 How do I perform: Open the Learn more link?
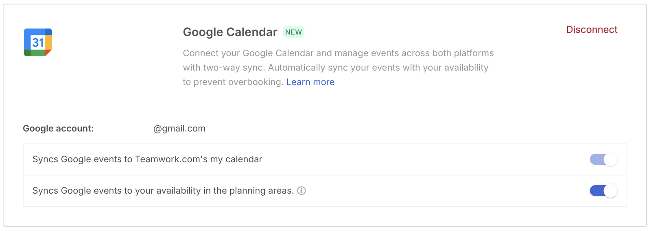click(x=310, y=82)
